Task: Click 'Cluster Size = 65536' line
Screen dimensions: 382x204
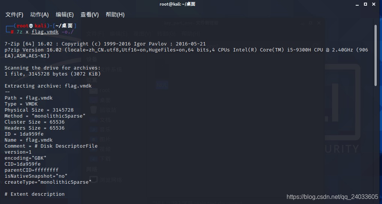Action: [x=35, y=122]
